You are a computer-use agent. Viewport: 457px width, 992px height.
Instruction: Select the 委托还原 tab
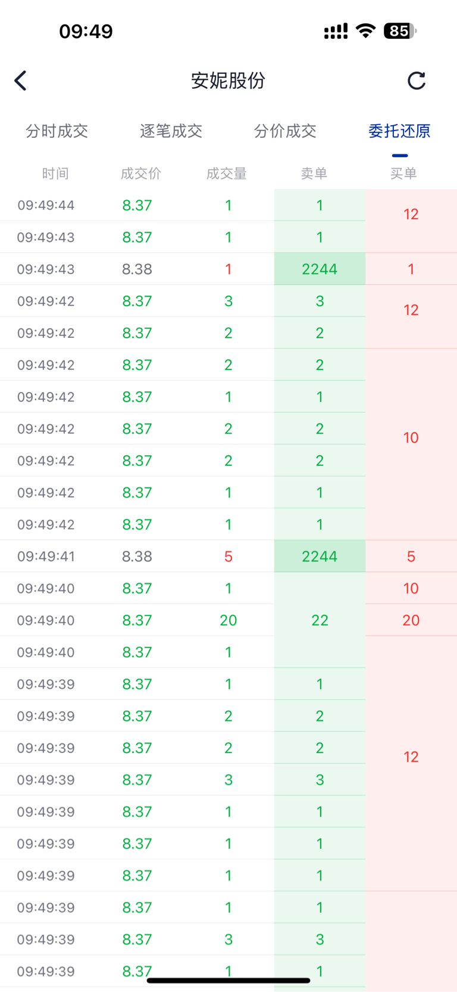(399, 131)
